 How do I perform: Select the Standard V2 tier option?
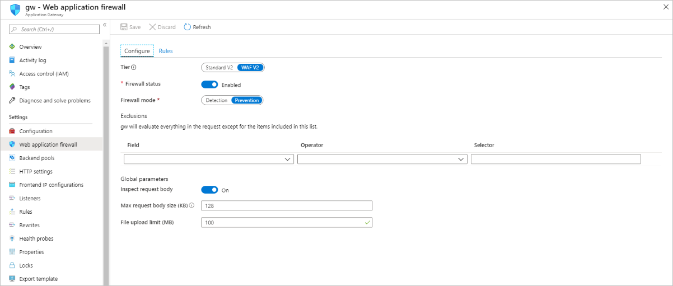coord(219,68)
